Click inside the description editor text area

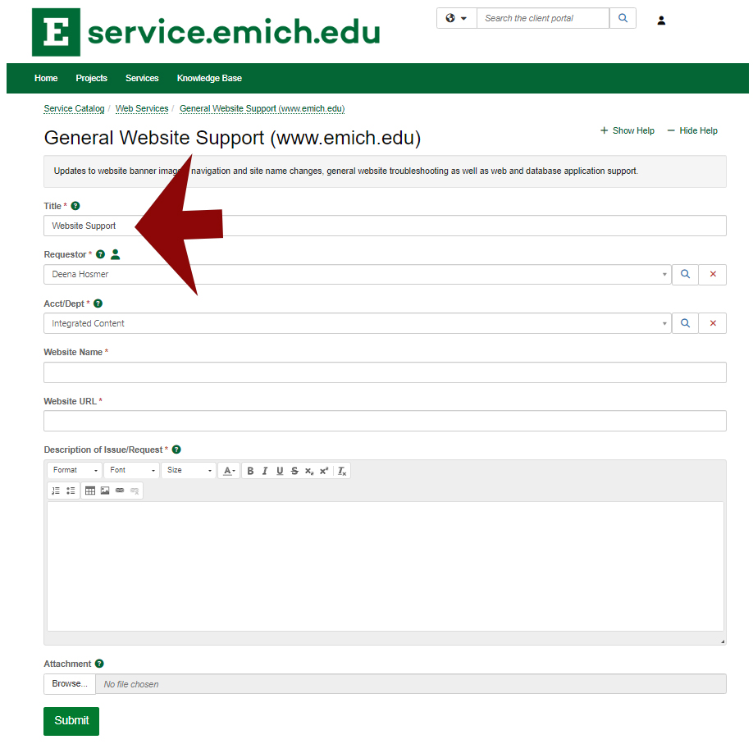click(x=386, y=566)
